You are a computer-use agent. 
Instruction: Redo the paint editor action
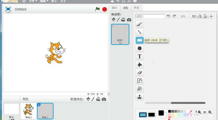[174, 16]
